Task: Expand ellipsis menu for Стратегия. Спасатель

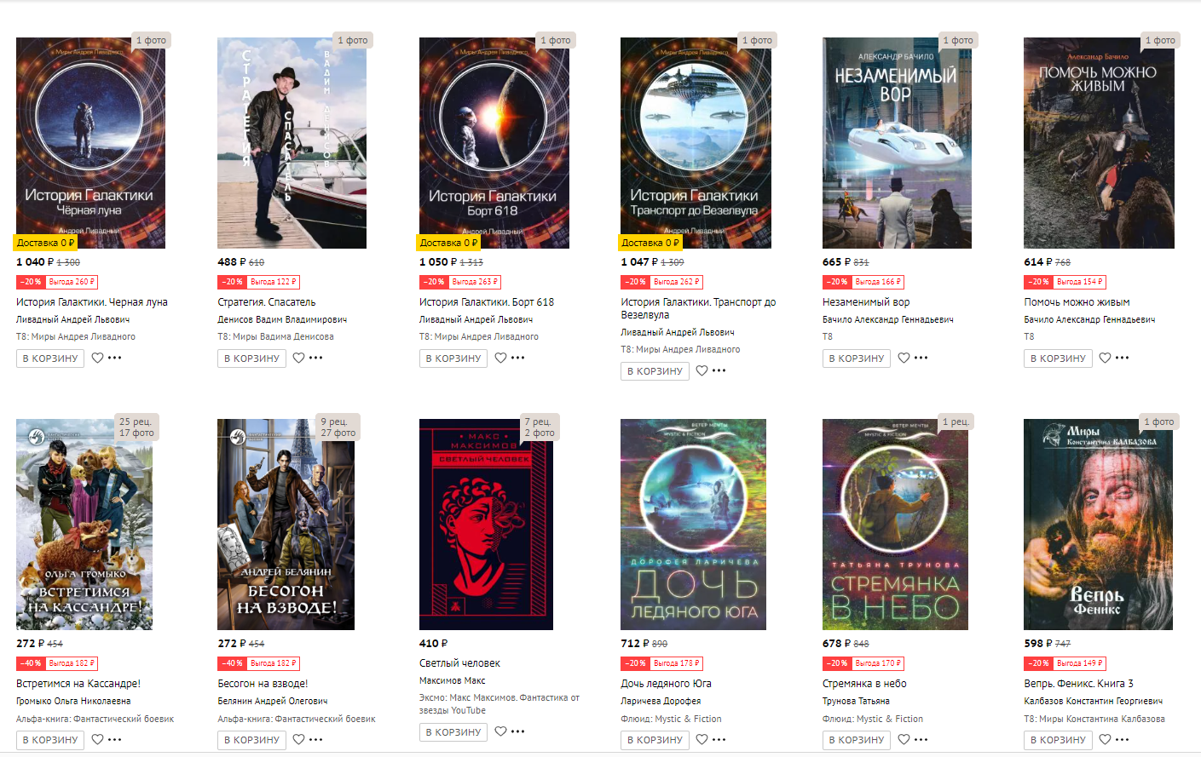Action: point(316,358)
